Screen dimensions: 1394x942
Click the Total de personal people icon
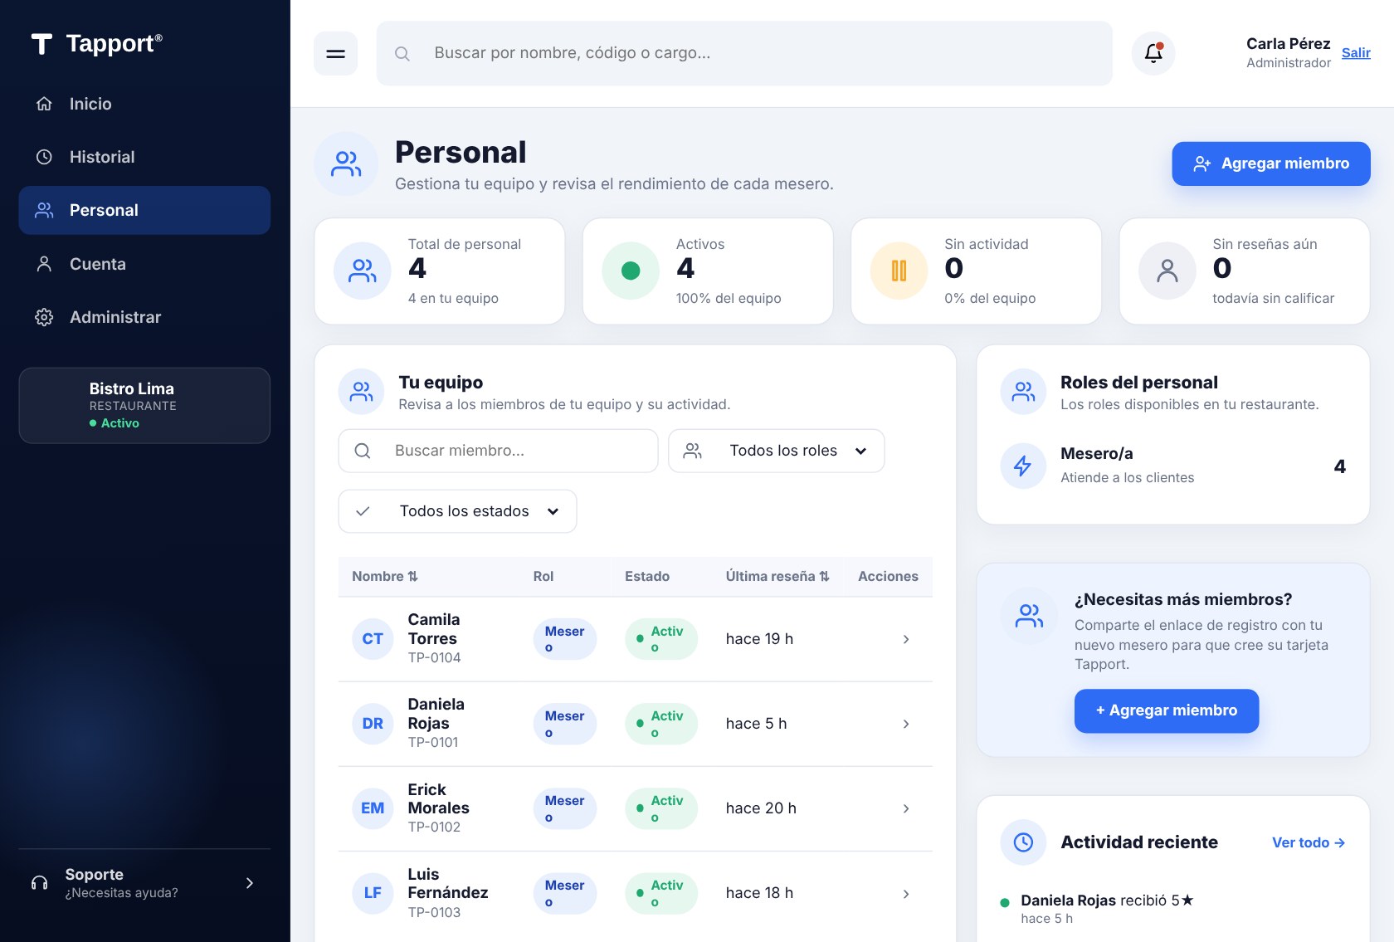[x=363, y=271]
